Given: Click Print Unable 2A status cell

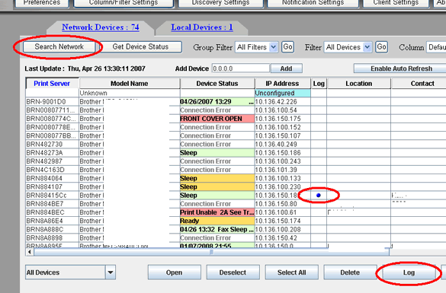Looking at the screenshot, I should point(217,212).
